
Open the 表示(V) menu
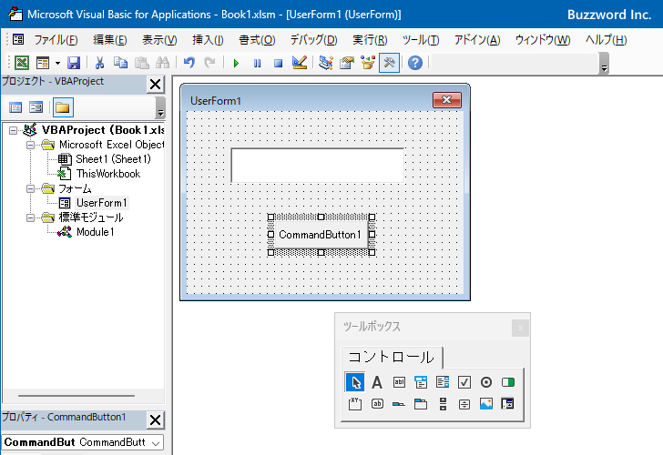(159, 40)
